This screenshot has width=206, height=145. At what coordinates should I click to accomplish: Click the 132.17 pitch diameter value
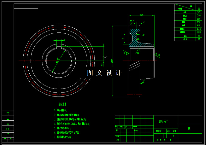pyautogui.click(x=198, y=32)
